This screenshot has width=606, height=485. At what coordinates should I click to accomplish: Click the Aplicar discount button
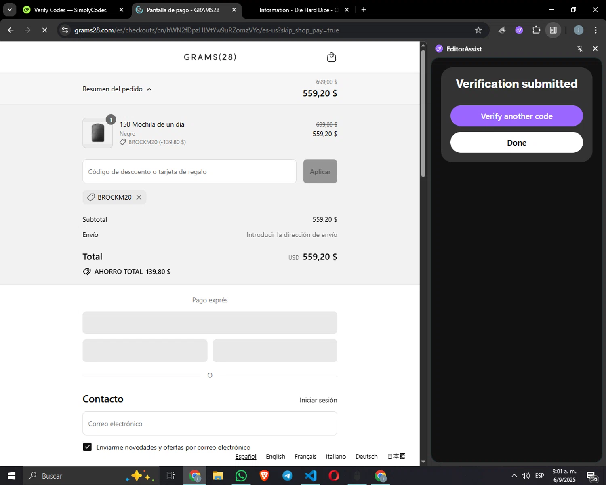click(x=320, y=171)
